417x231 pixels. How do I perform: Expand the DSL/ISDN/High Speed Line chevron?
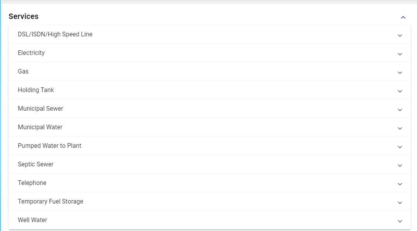click(x=400, y=36)
